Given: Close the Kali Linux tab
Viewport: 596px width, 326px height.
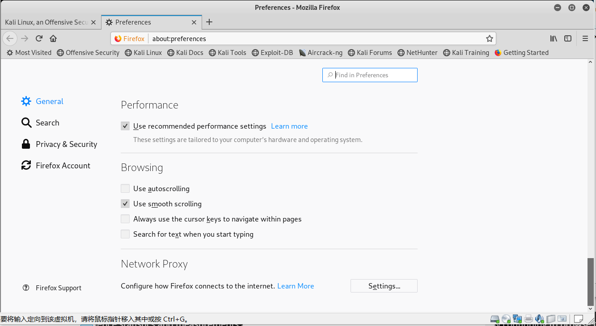Looking at the screenshot, I should coord(93,22).
